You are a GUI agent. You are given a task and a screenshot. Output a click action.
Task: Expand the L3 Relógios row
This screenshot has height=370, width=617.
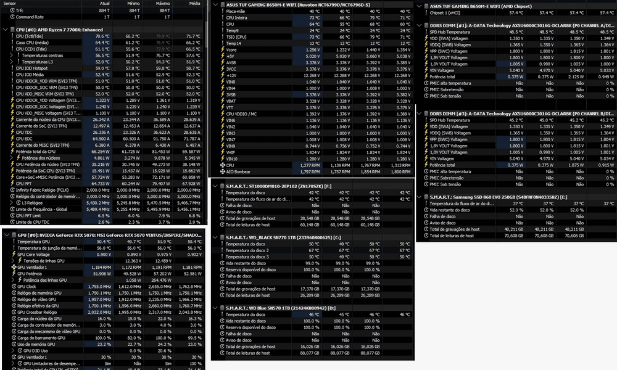coord(12,203)
